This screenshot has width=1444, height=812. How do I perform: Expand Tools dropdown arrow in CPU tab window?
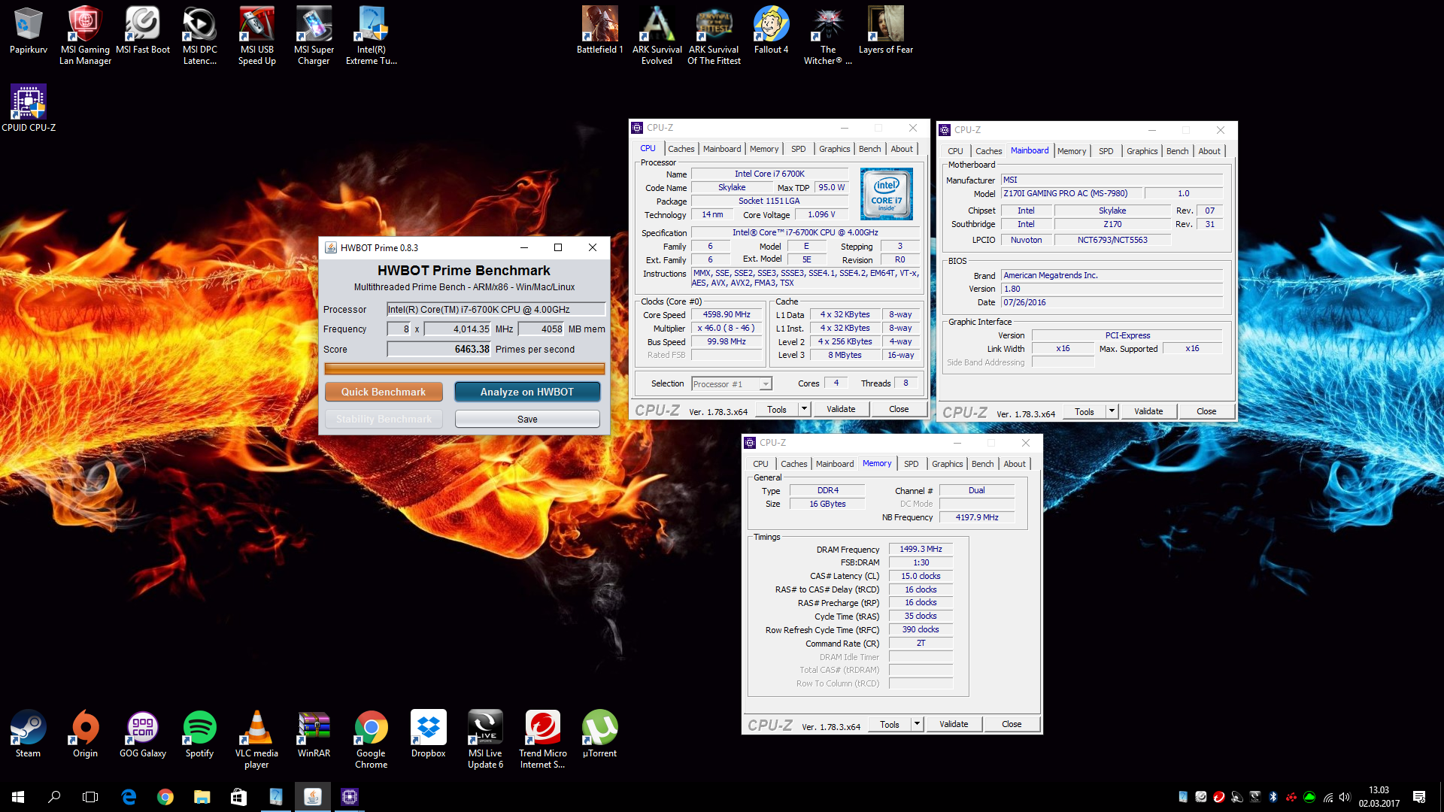click(x=804, y=409)
